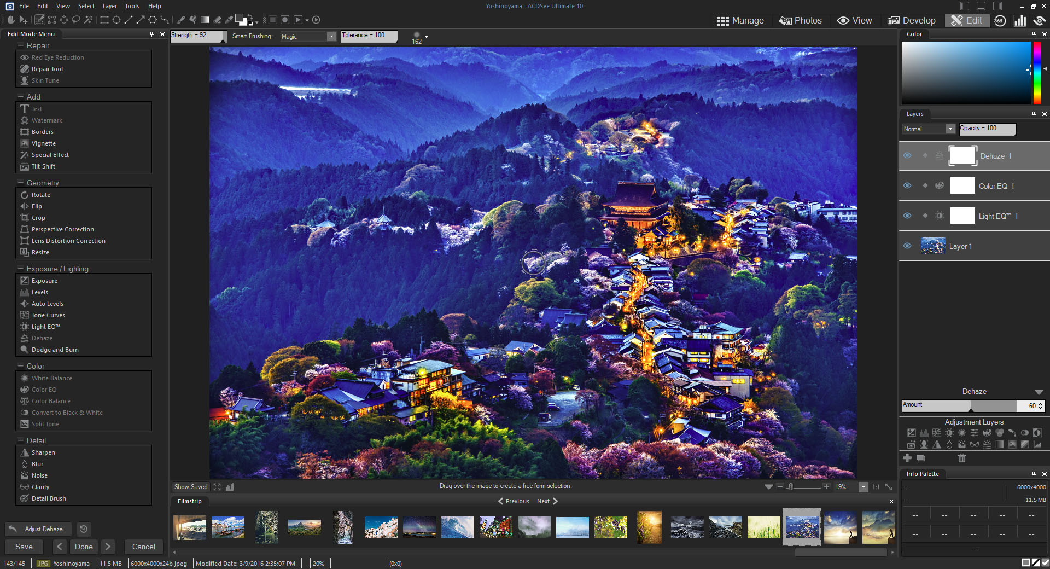
Task: Click the Save button
Action: (24, 547)
